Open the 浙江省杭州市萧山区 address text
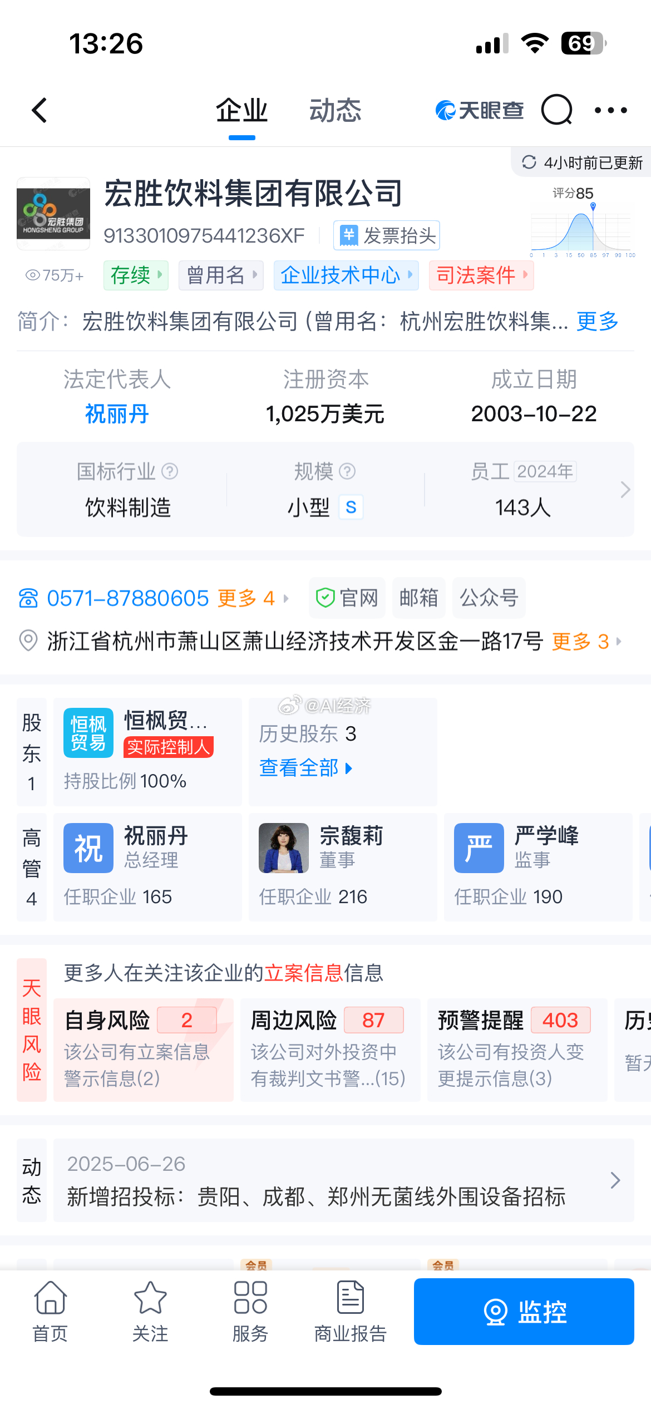 point(295,641)
